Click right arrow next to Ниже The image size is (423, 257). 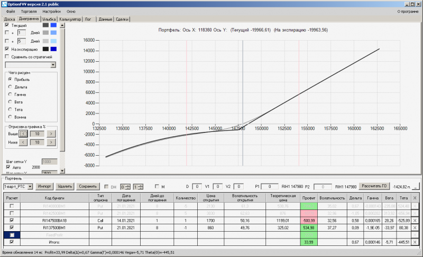[51, 142]
